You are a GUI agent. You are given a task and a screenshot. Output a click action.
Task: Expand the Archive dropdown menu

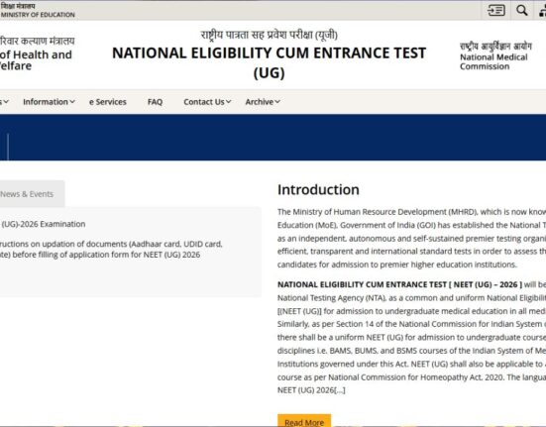[x=263, y=102]
